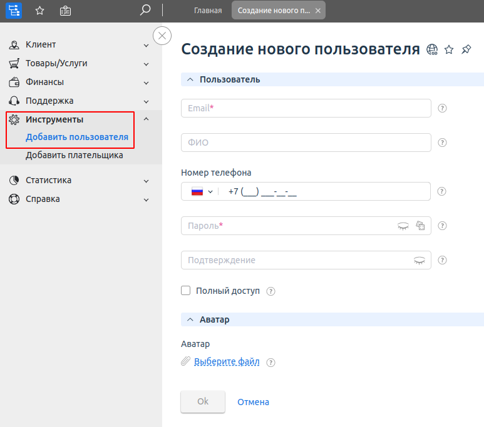Viewport: 484px width, 427px height.
Task: Add page to favorites via title star
Action: coord(449,49)
